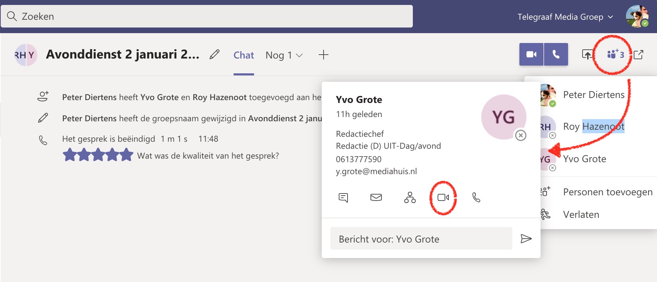The height and width of the screenshot is (282, 657).
Task: Open organization chart for Yvo Grote
Action: click(x=410, y=197)
